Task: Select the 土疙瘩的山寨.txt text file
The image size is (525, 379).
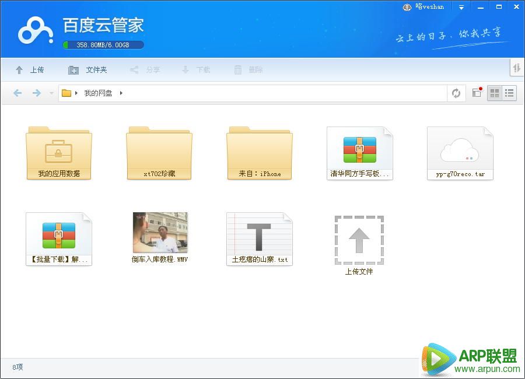Action: point(260,238)
